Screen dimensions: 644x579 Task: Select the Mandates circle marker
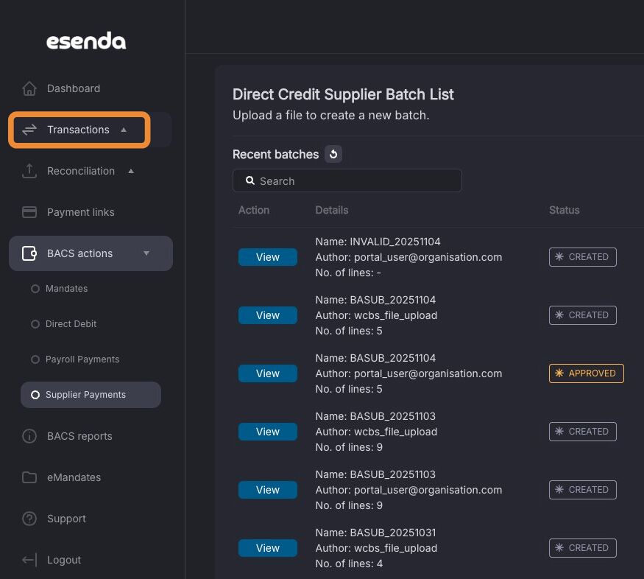[35, 289]
